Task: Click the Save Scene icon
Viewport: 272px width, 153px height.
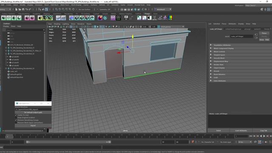Action: tap(23, 9)
